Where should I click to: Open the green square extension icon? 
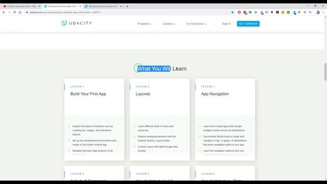pyautogui.click(x=288, y=12)
